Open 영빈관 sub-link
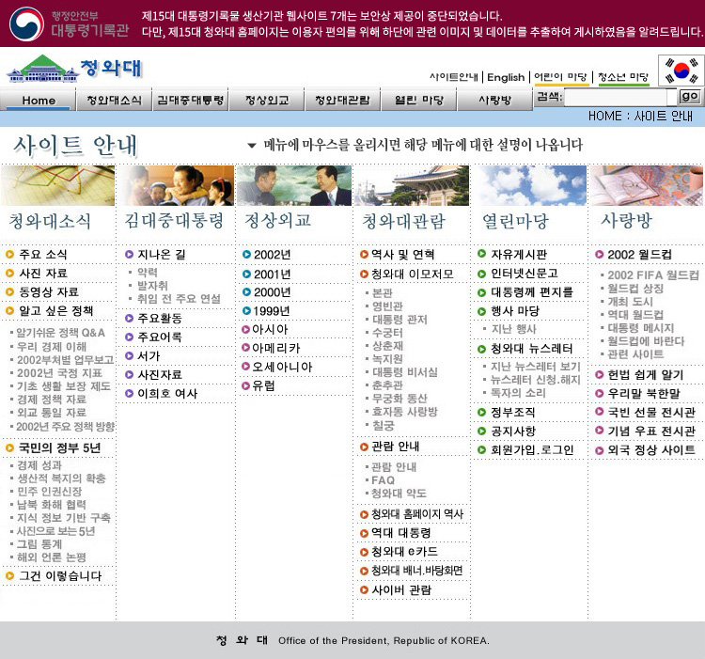This screenshot has height=659, width=705. 387,306
